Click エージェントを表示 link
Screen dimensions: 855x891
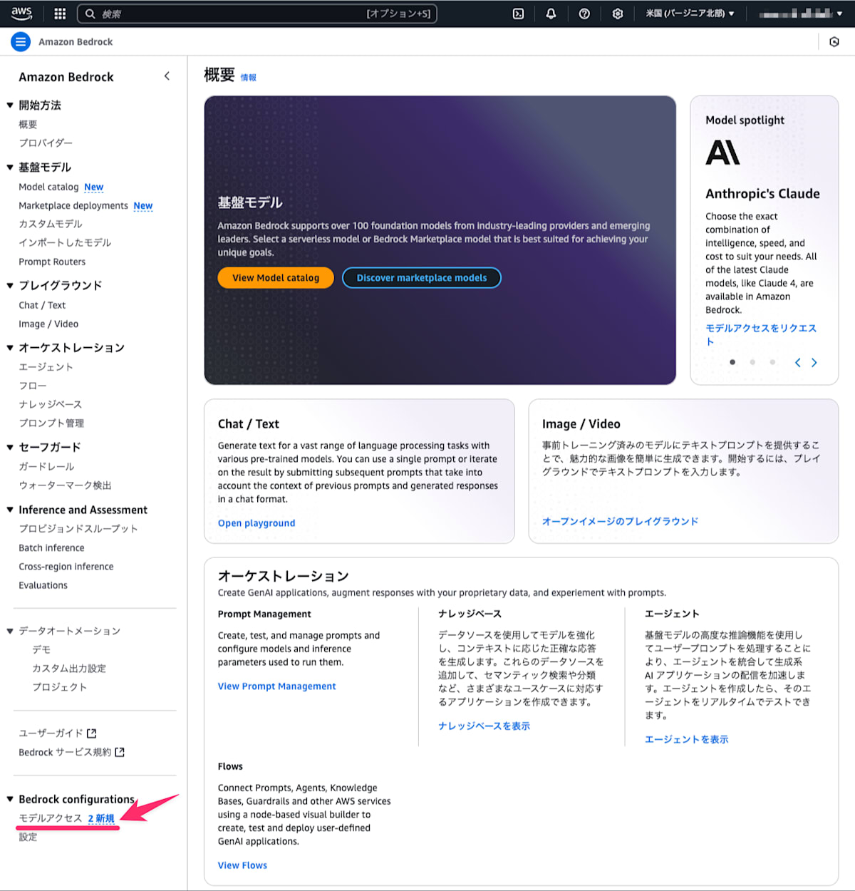tap(686, 739)
